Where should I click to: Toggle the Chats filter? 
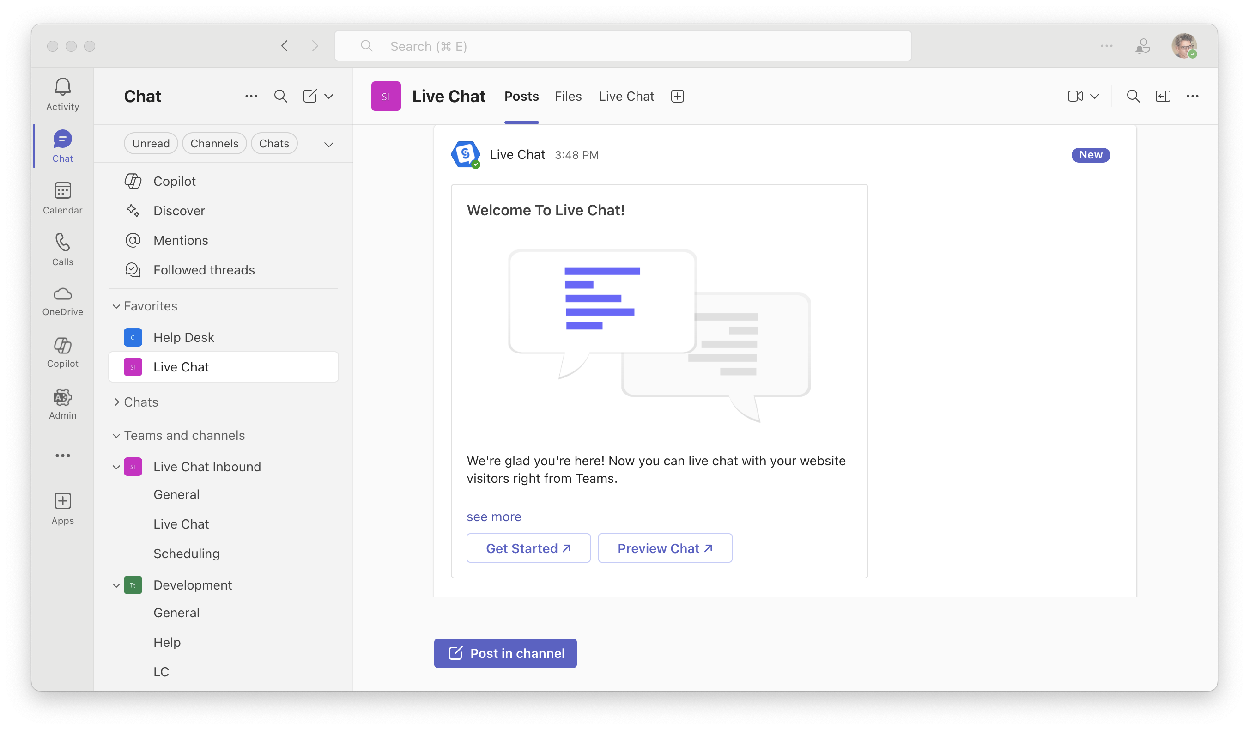pos(274,143)
